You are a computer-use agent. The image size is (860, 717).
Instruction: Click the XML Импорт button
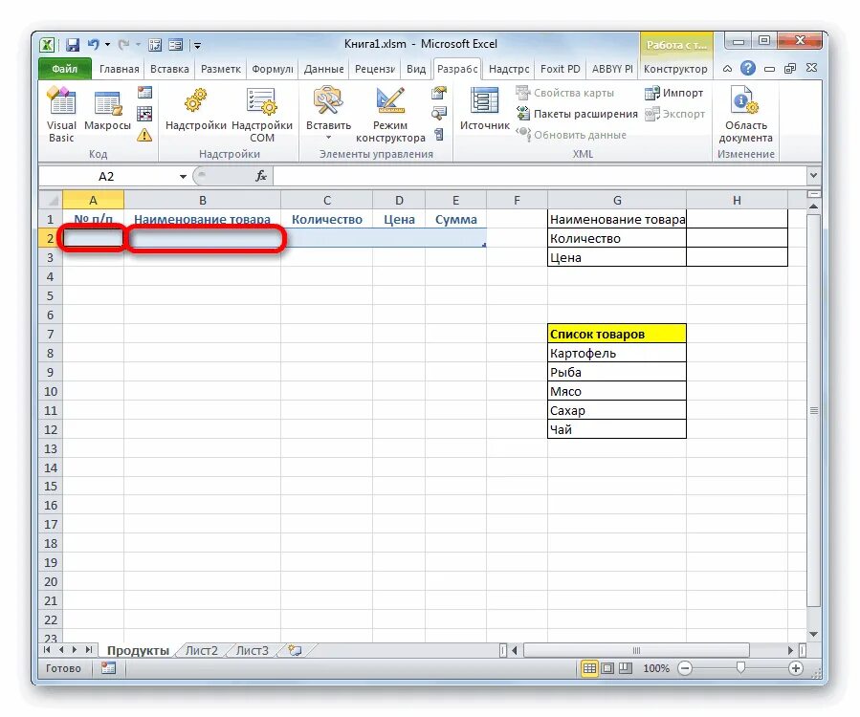(674, 93)
